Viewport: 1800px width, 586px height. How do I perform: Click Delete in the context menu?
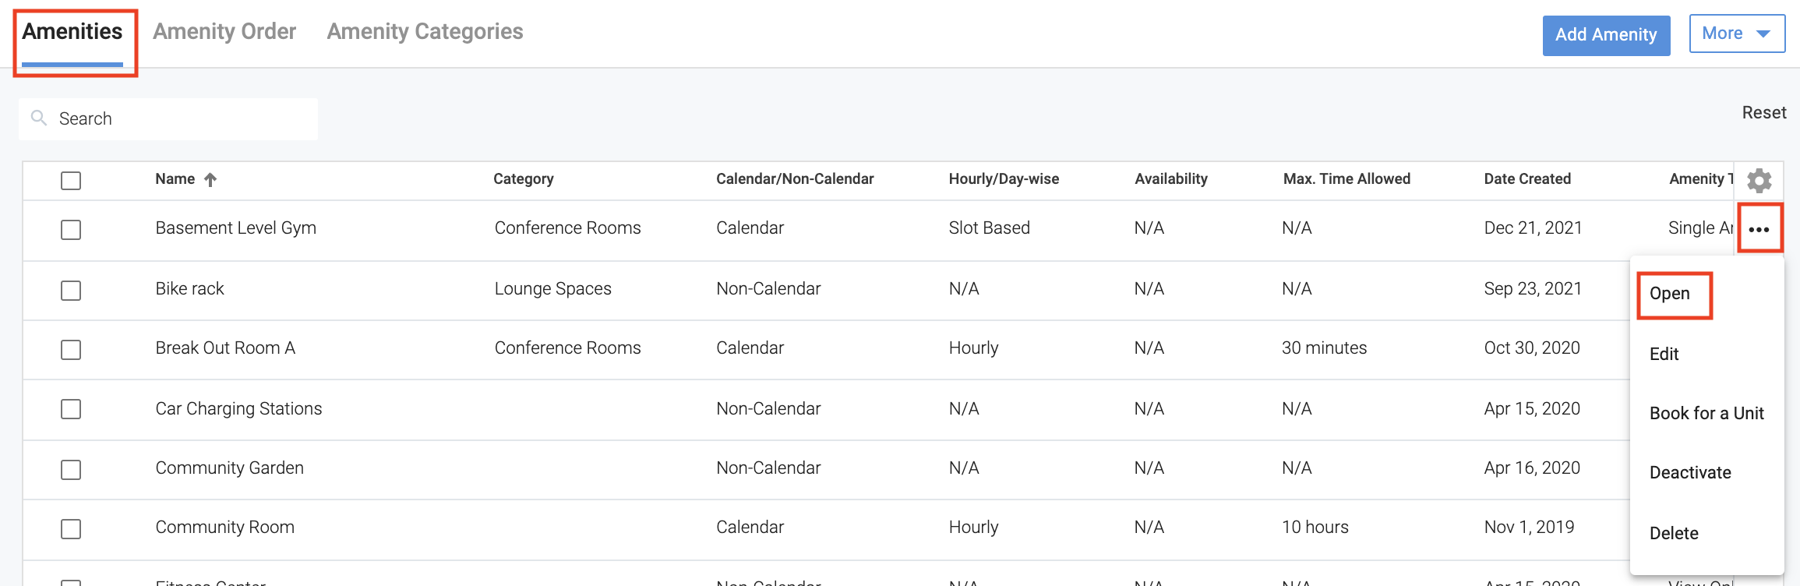pos(1674,534)
